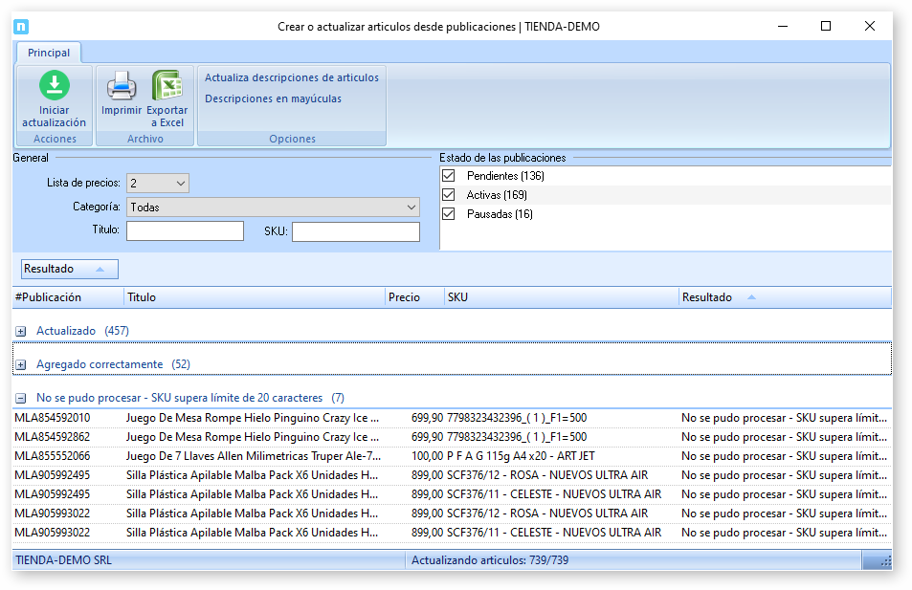Click the Exportar a Excel icon
The height and width of the screenshot is (590, 912).
[x=167, y=86]
